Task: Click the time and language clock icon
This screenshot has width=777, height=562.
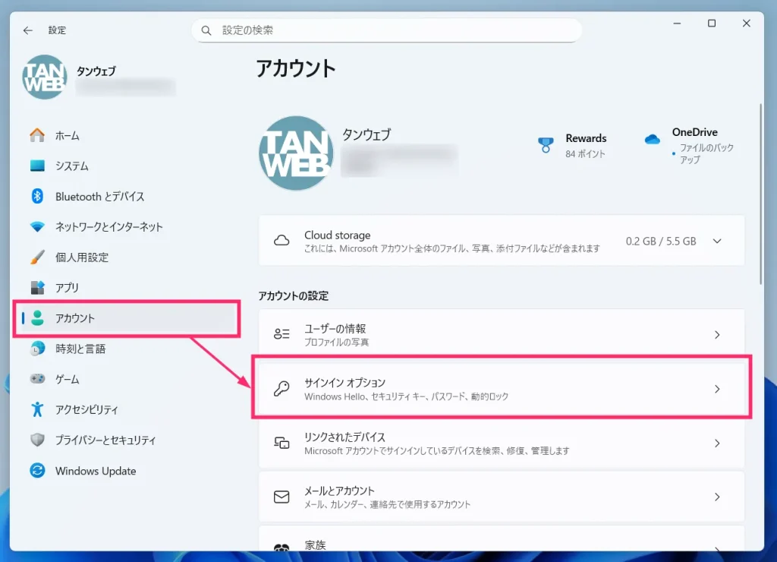Action: (x=37, y=349)
